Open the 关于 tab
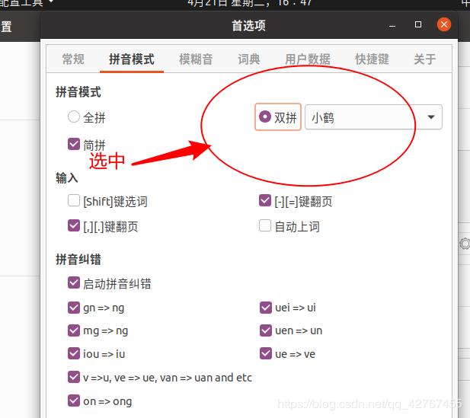This screenshot has width=470, height=418. (x=425, y=59)
